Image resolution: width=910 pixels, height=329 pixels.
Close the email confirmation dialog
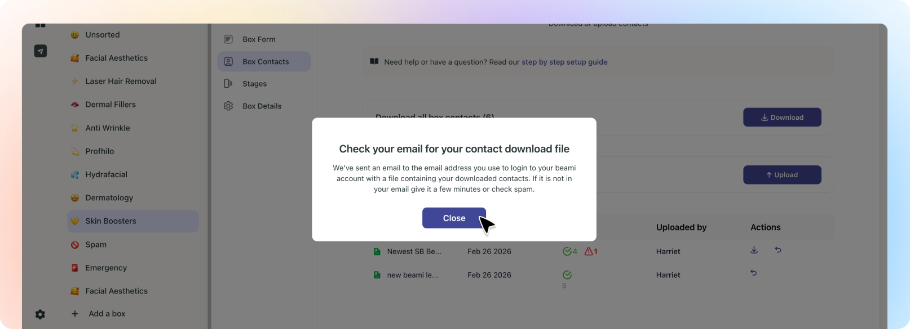point(454,218)
